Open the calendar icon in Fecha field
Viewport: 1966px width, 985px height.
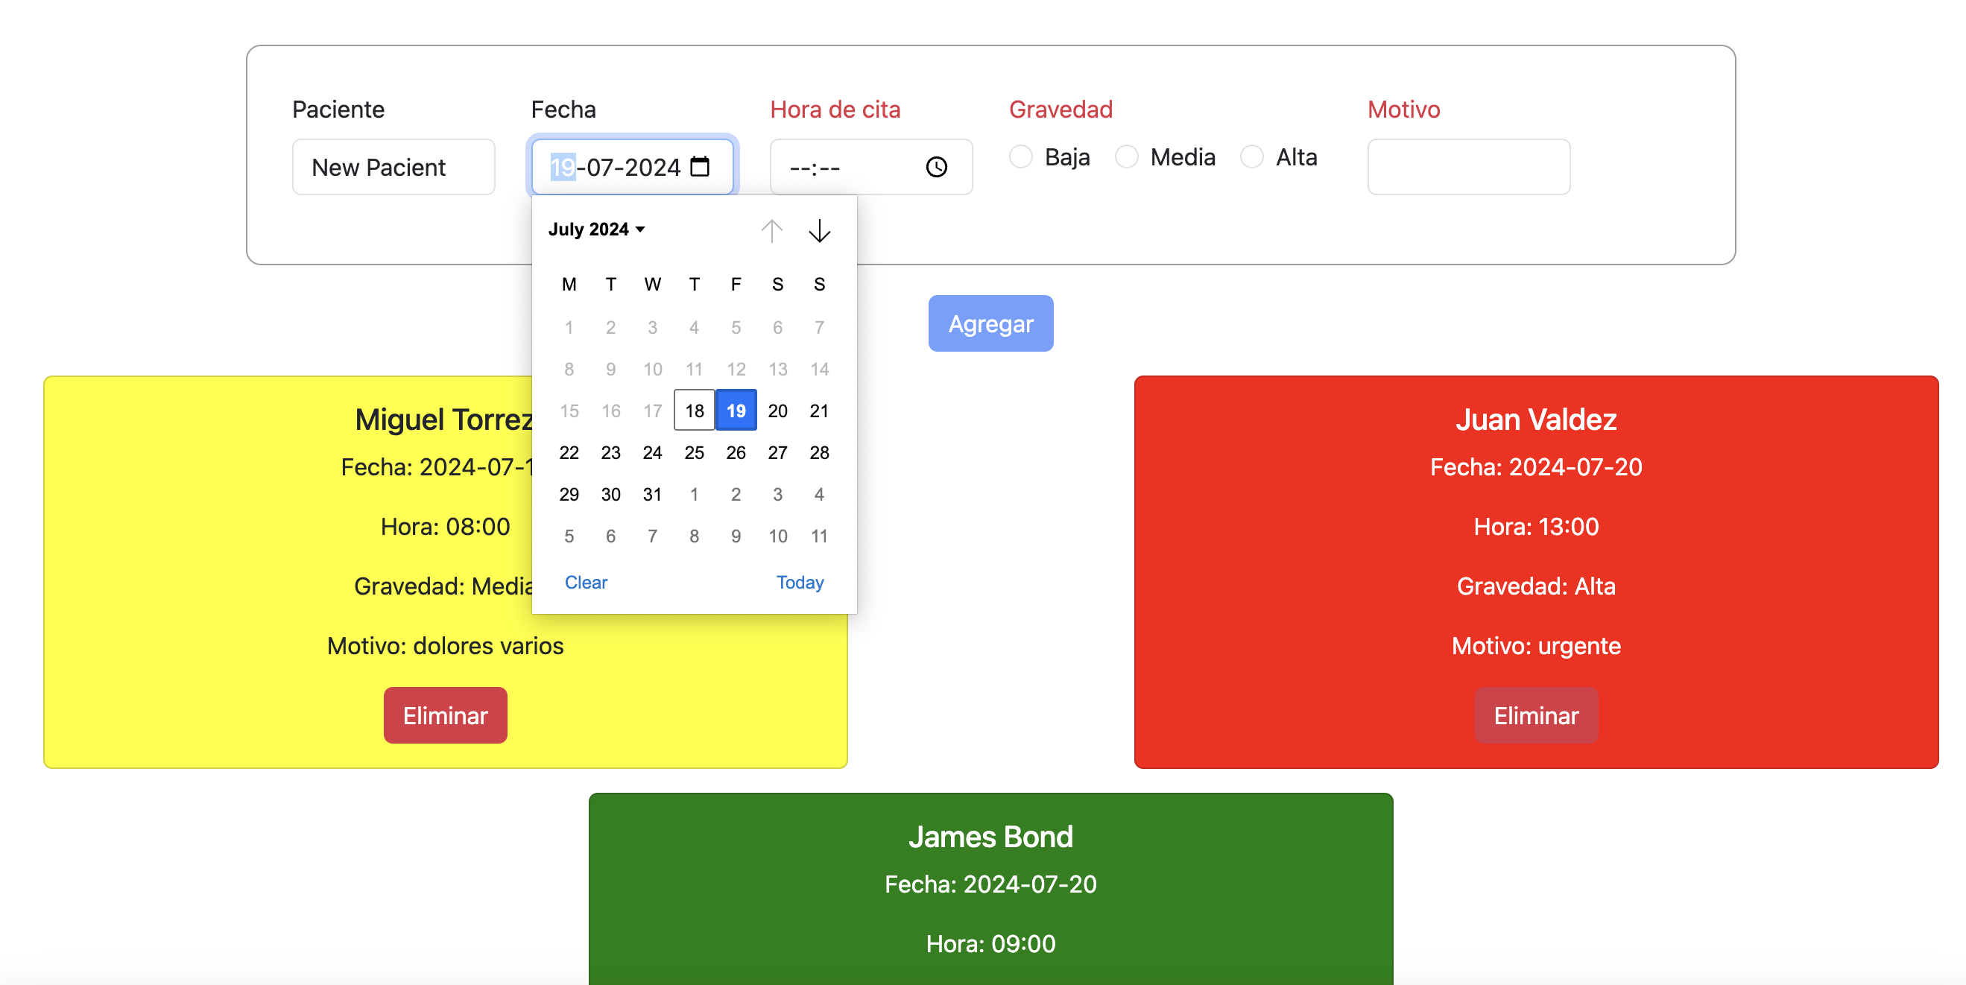[700, 166]
